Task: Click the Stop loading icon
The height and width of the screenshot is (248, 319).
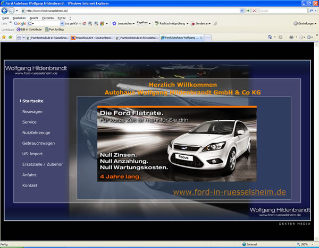Action: pyautogui.click(x=255, y=11)
